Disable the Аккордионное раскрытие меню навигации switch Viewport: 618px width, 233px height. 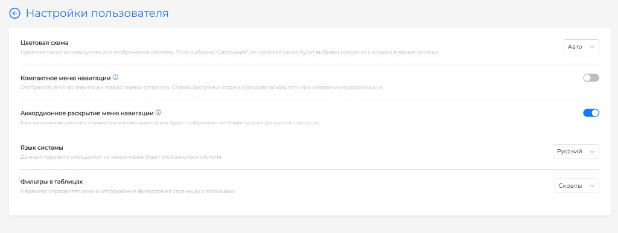591,113
